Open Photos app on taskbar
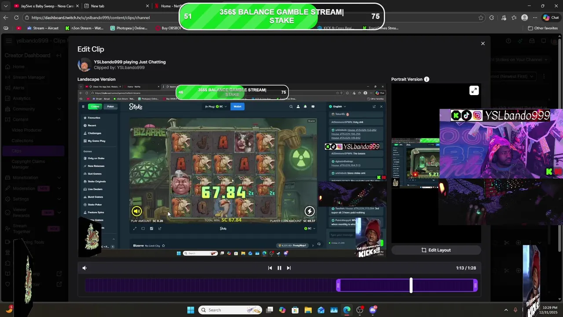Viewport: 563px width, 317px height. (334, 310)
